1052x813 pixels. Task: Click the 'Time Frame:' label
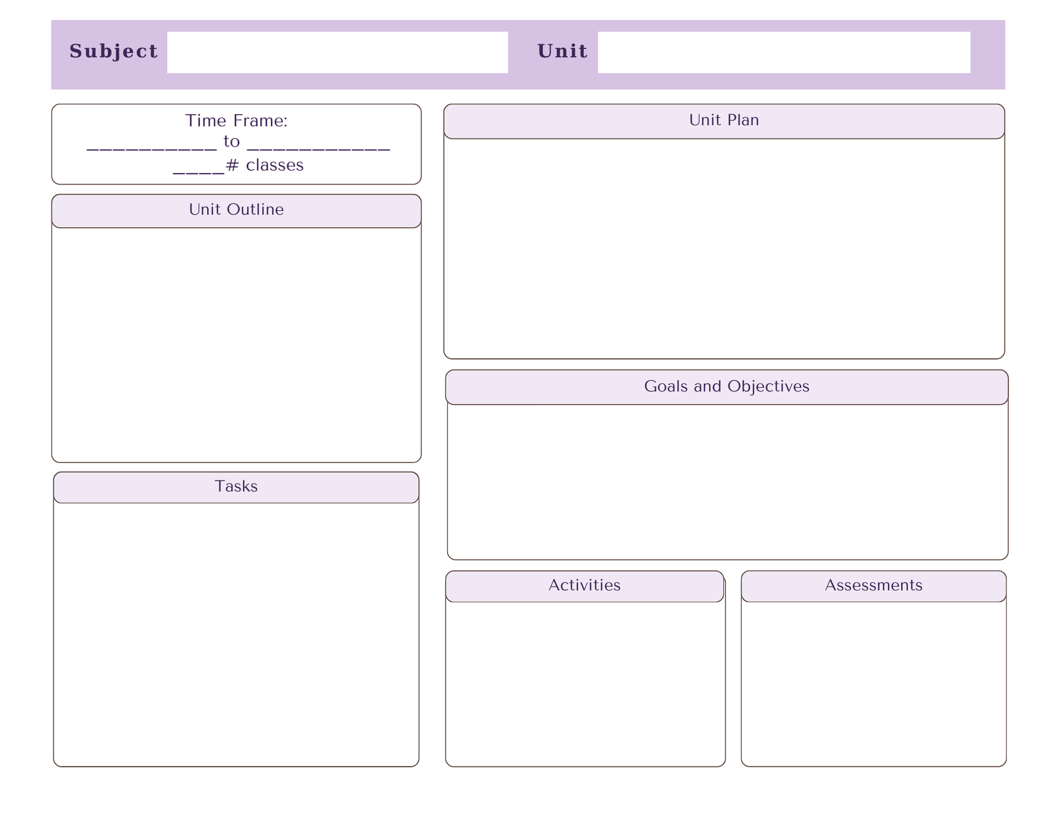(x=236, y=121)
